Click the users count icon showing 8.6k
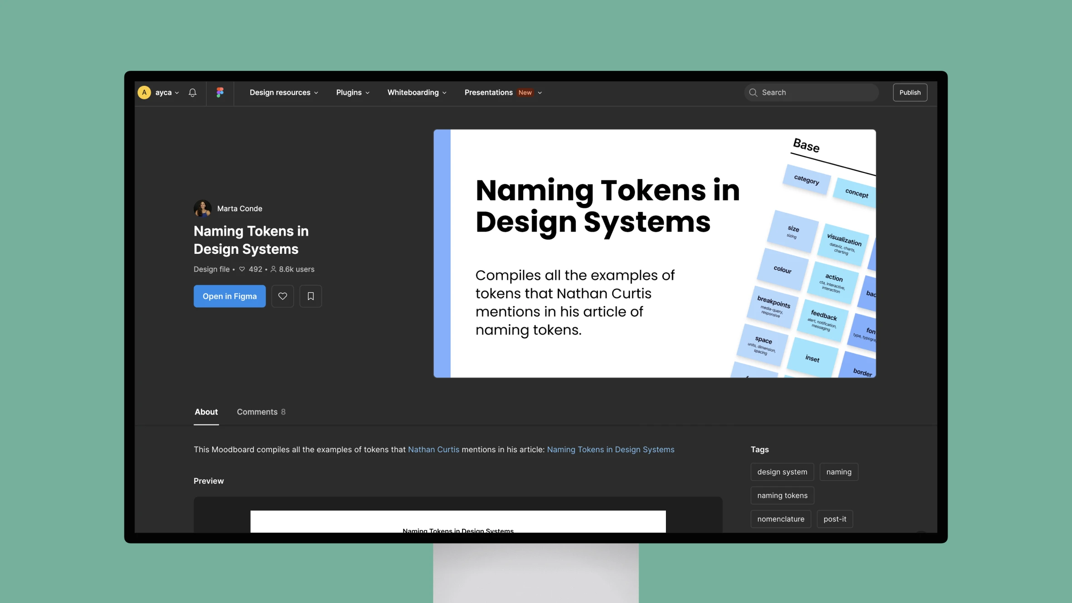This screenshot has width=1072, height=603. (x=273, y=269)
